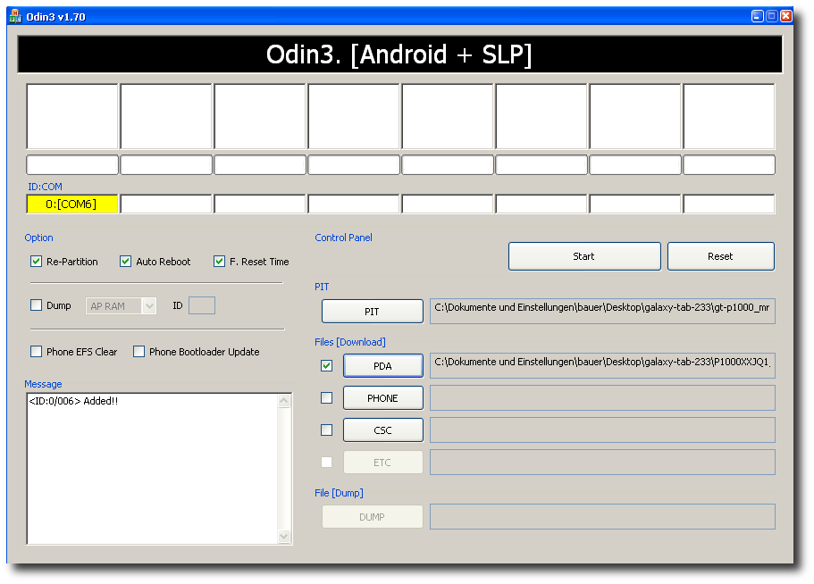The width and height of the screenshot is (814, 584).
Task: Click the PDA file path field
Action: click(x=603, y=365)
